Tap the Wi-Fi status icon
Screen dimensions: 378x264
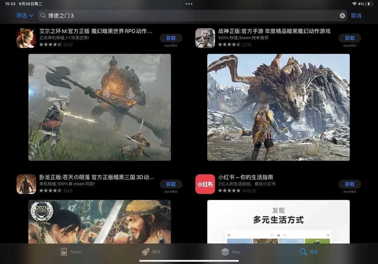(354, 4)
